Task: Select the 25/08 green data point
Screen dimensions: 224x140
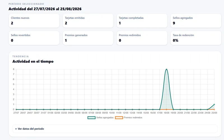Action: [x=214, y=104]
